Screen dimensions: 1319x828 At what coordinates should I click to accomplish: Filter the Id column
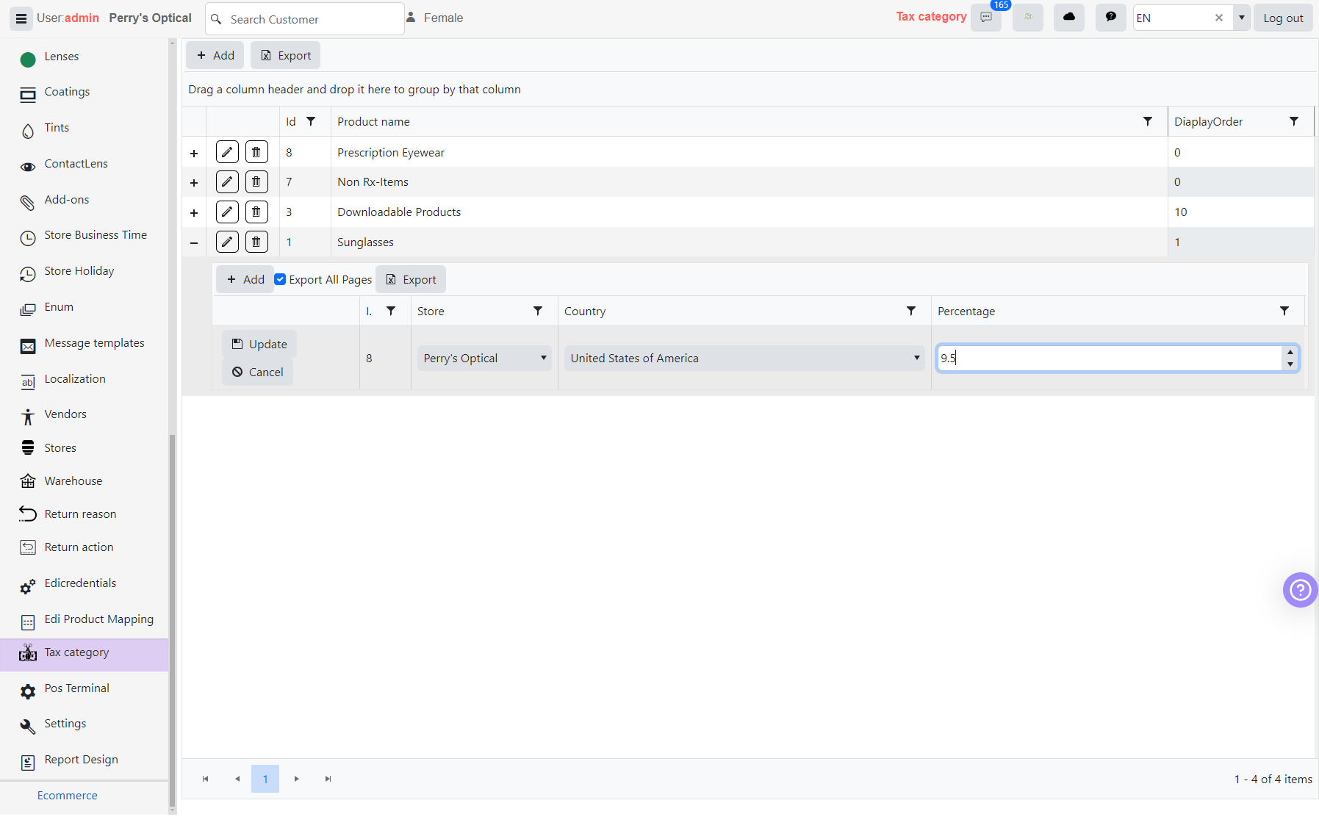click(311, 121)
